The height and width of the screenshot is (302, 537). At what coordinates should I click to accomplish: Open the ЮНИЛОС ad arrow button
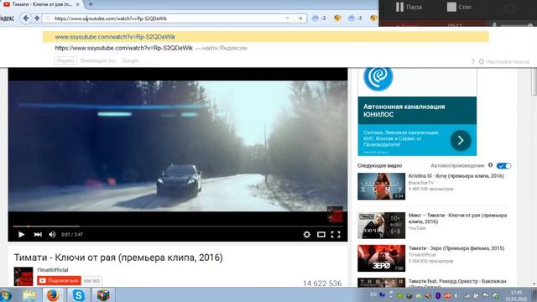(461, 140)
